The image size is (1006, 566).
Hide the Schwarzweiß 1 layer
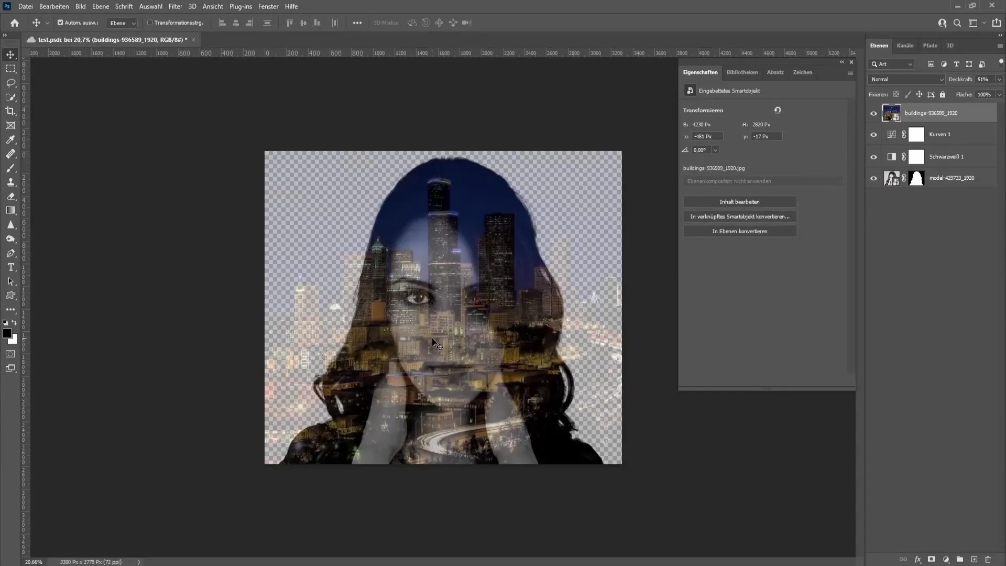tap(873, 157)
